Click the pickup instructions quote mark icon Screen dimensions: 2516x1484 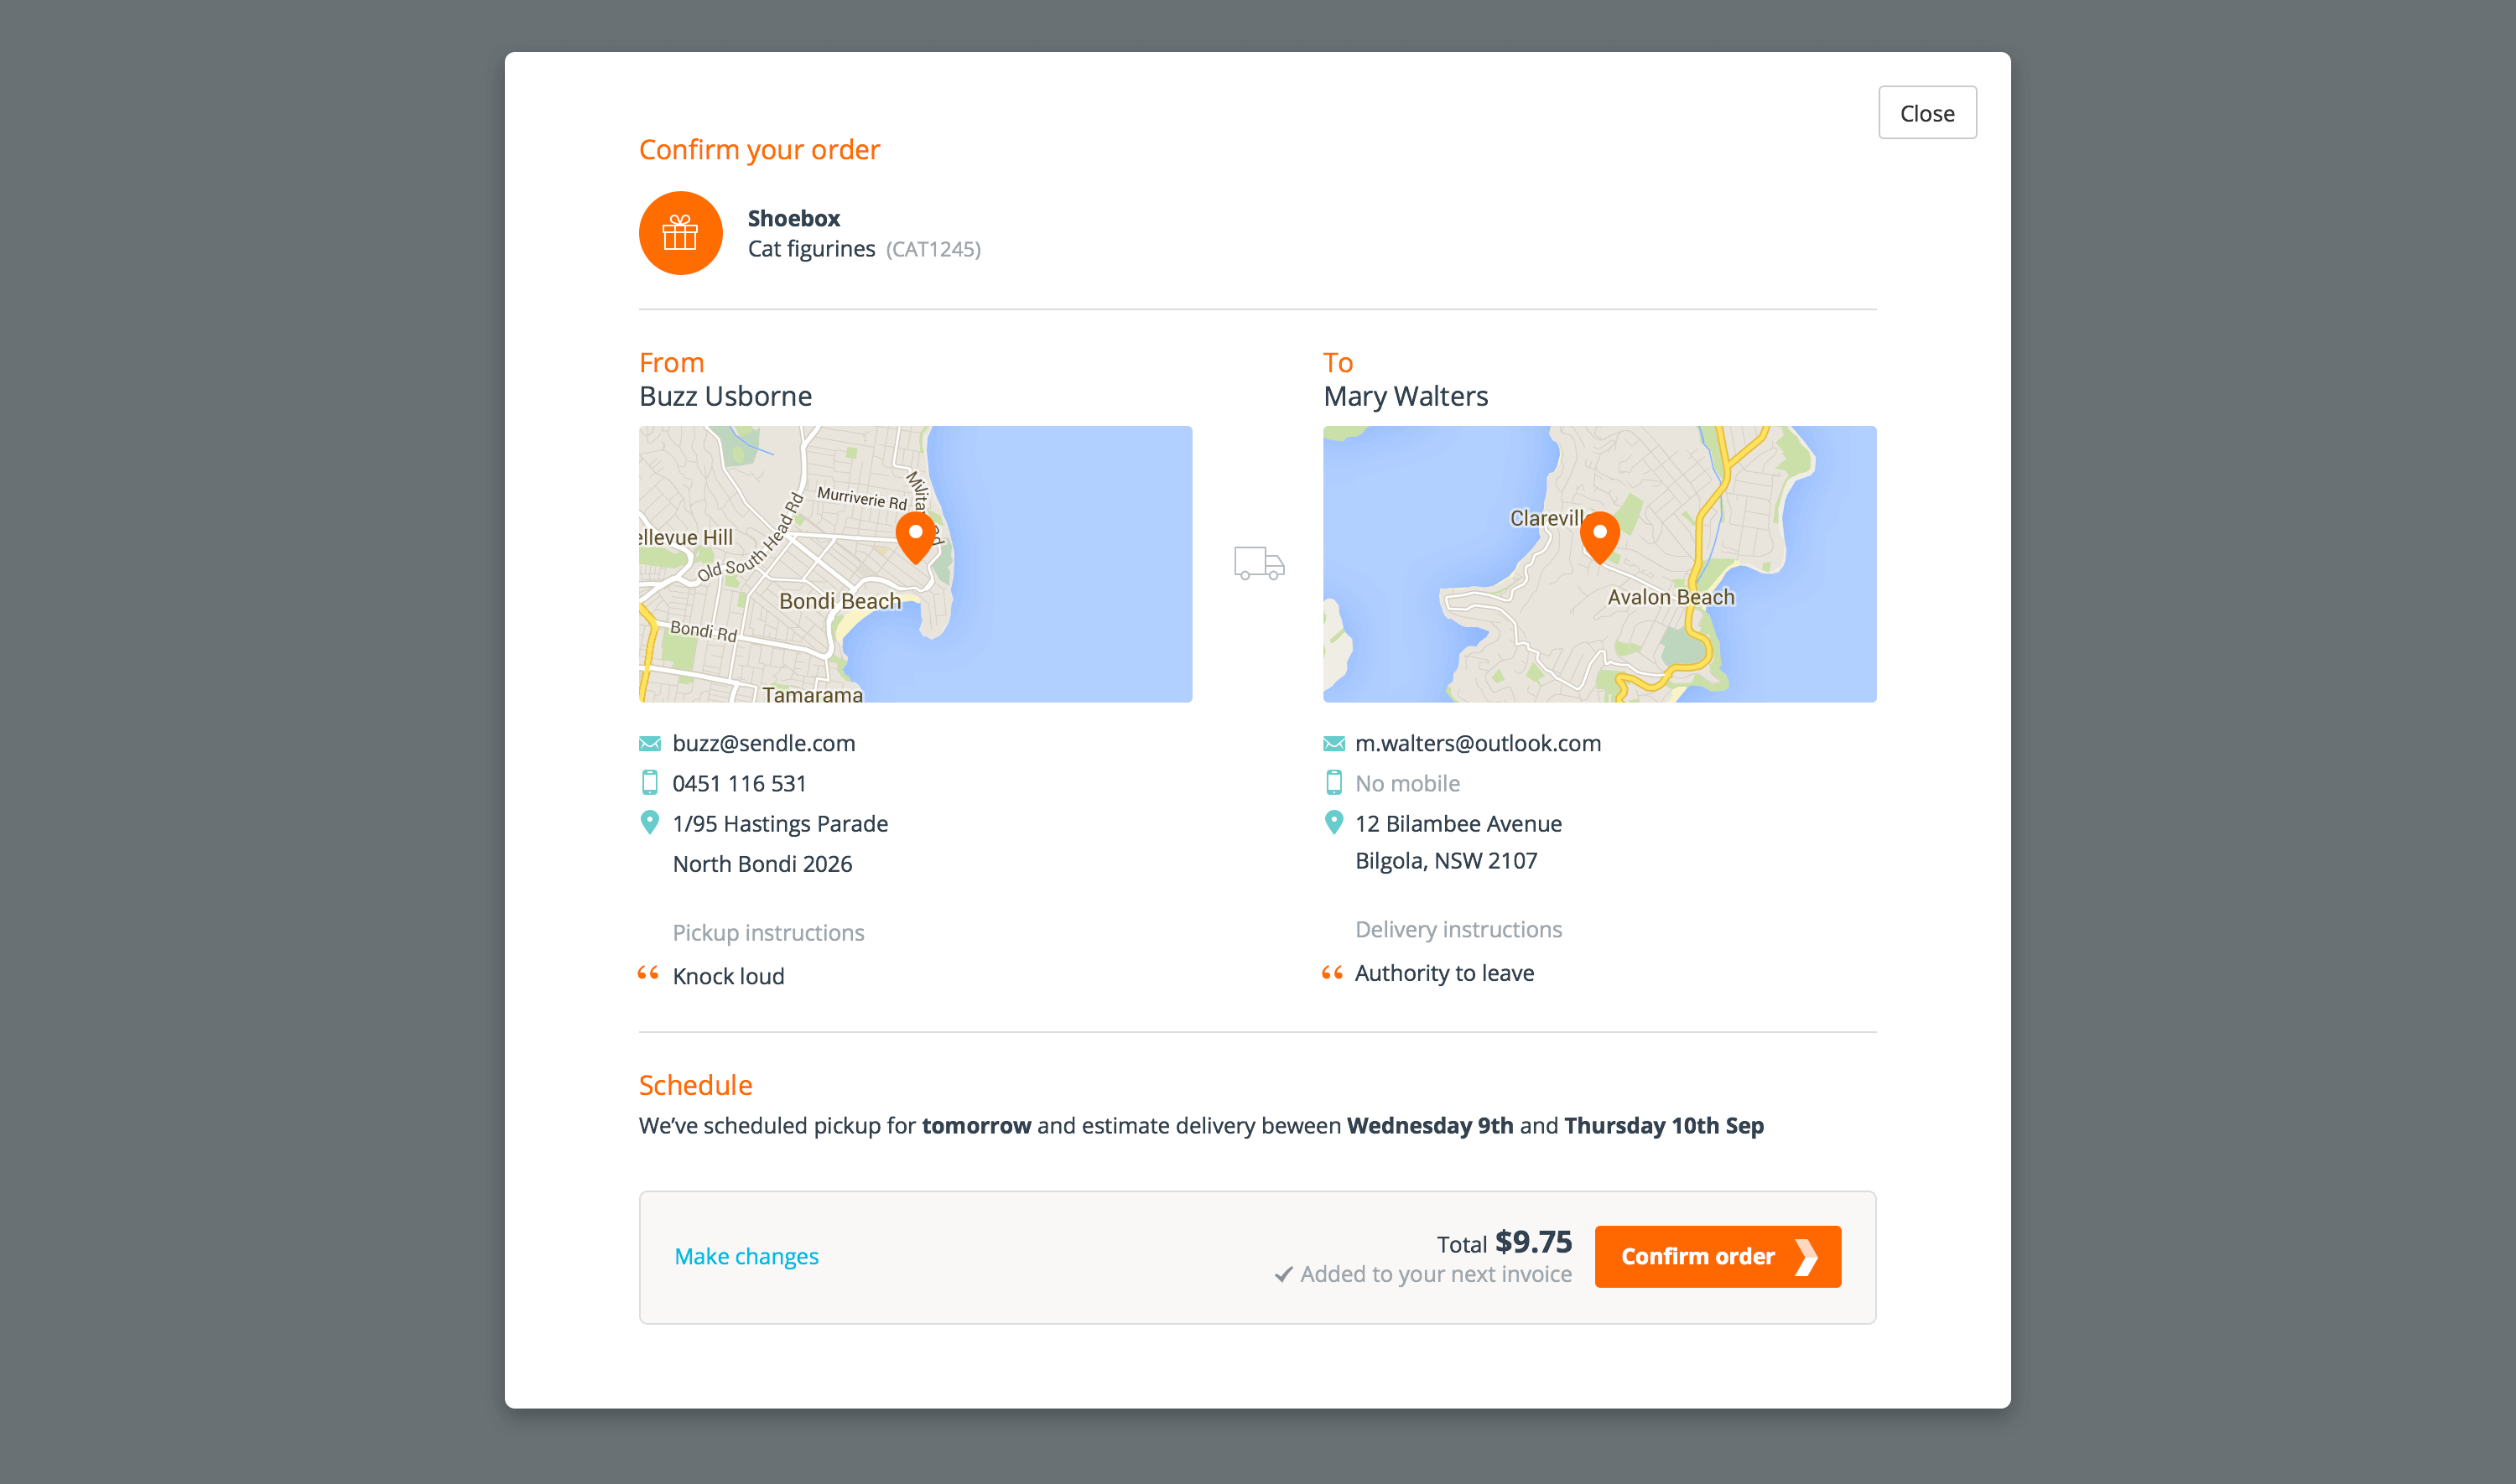point(648,973)
